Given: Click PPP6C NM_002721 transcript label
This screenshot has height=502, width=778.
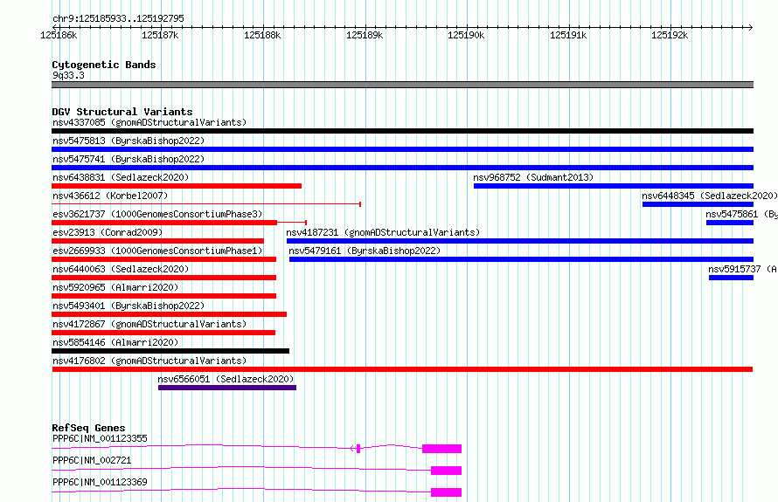Looking at the screenshot, I should coord(93,460).
